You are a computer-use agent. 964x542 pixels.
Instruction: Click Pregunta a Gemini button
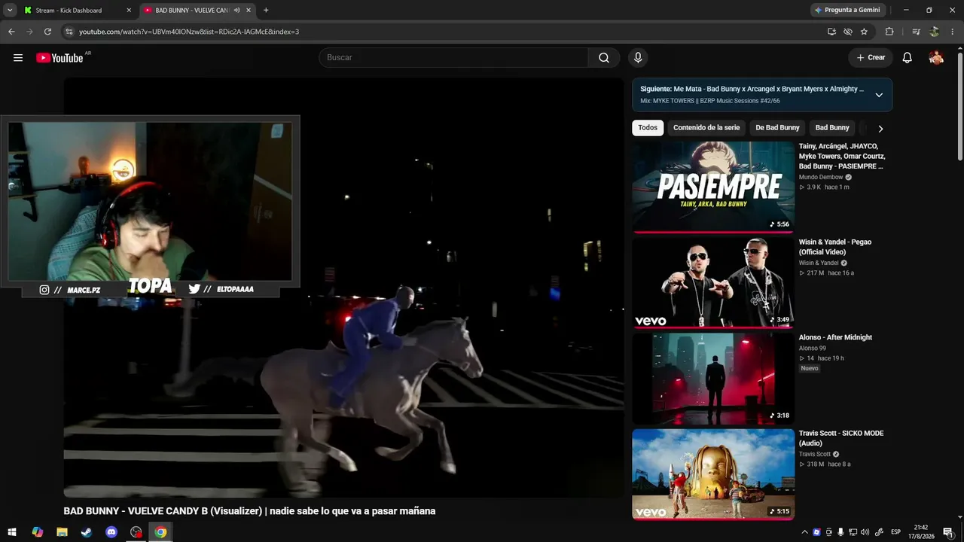[x=847, y=10]
